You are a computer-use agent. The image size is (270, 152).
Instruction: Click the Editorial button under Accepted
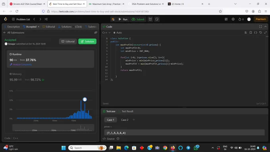(x=68, y=42)
